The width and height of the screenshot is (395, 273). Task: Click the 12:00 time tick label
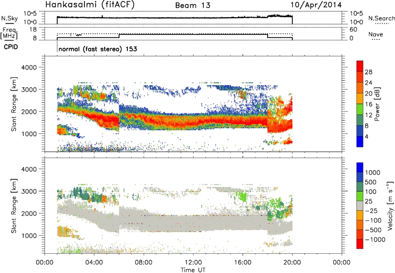(x=193, y=263)
